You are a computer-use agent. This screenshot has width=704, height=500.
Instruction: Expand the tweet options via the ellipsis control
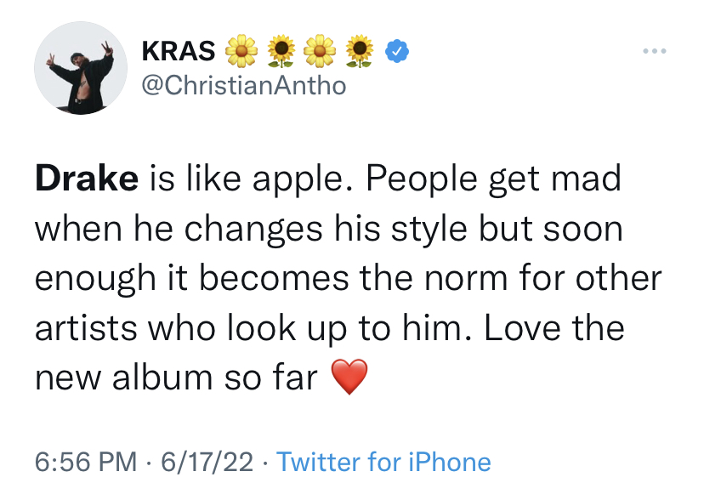pos(653,50)
